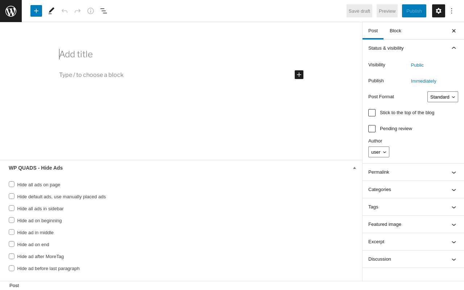The width and height of the screenshot is (464, 290).
Task: Toggle the block inserter plus button
Action: pyautogui.click(x=36, y=11)
